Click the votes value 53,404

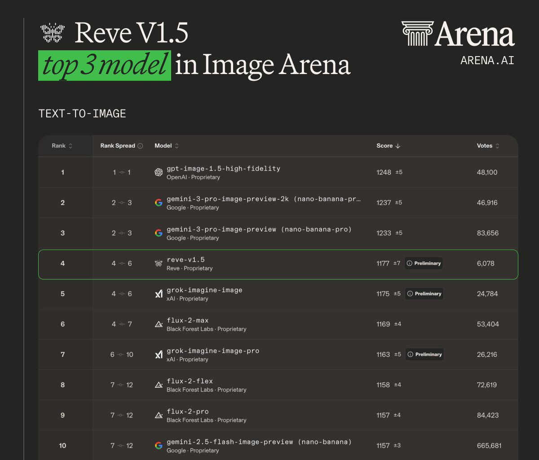click(x=488, y=324)
